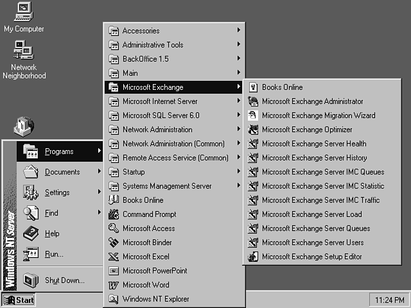Open Network Neighborhood desktop icon
Screen dimensions: 411x308
tap(24, 50)
